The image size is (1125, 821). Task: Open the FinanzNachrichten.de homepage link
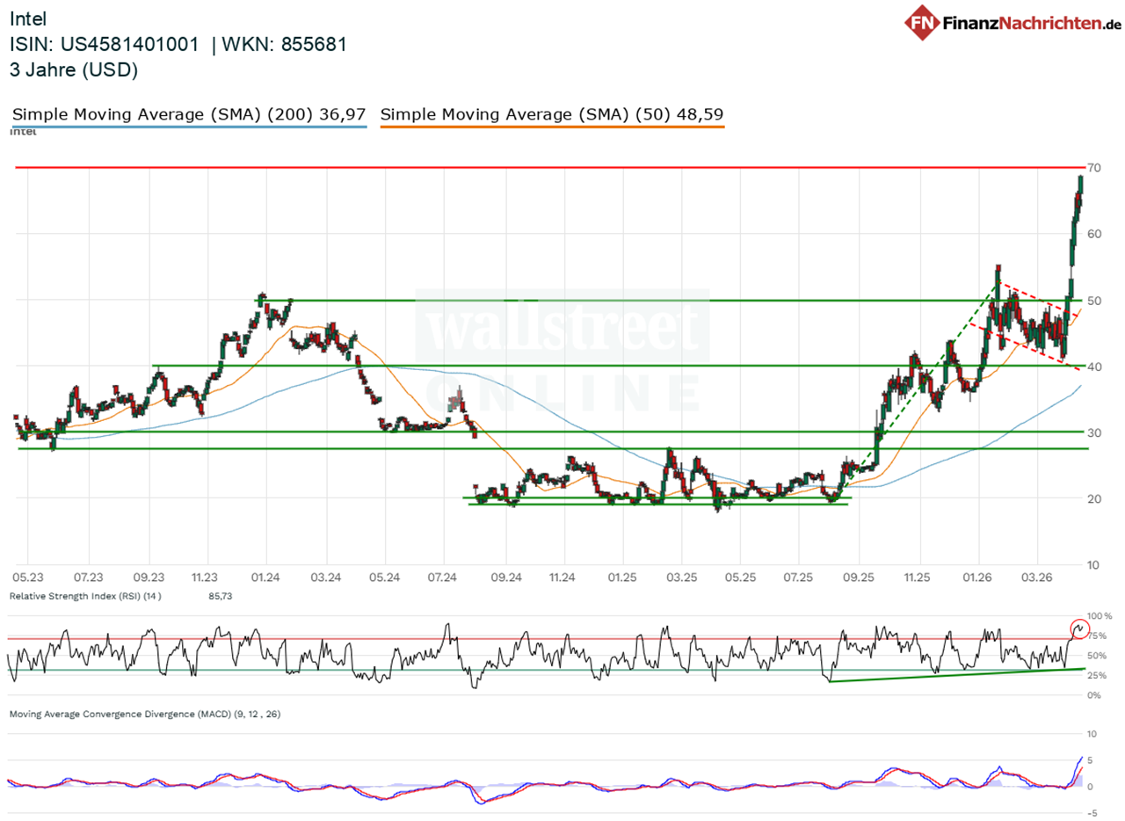1022,24
